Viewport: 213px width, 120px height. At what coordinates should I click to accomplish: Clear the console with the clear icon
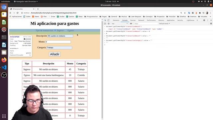108,24
